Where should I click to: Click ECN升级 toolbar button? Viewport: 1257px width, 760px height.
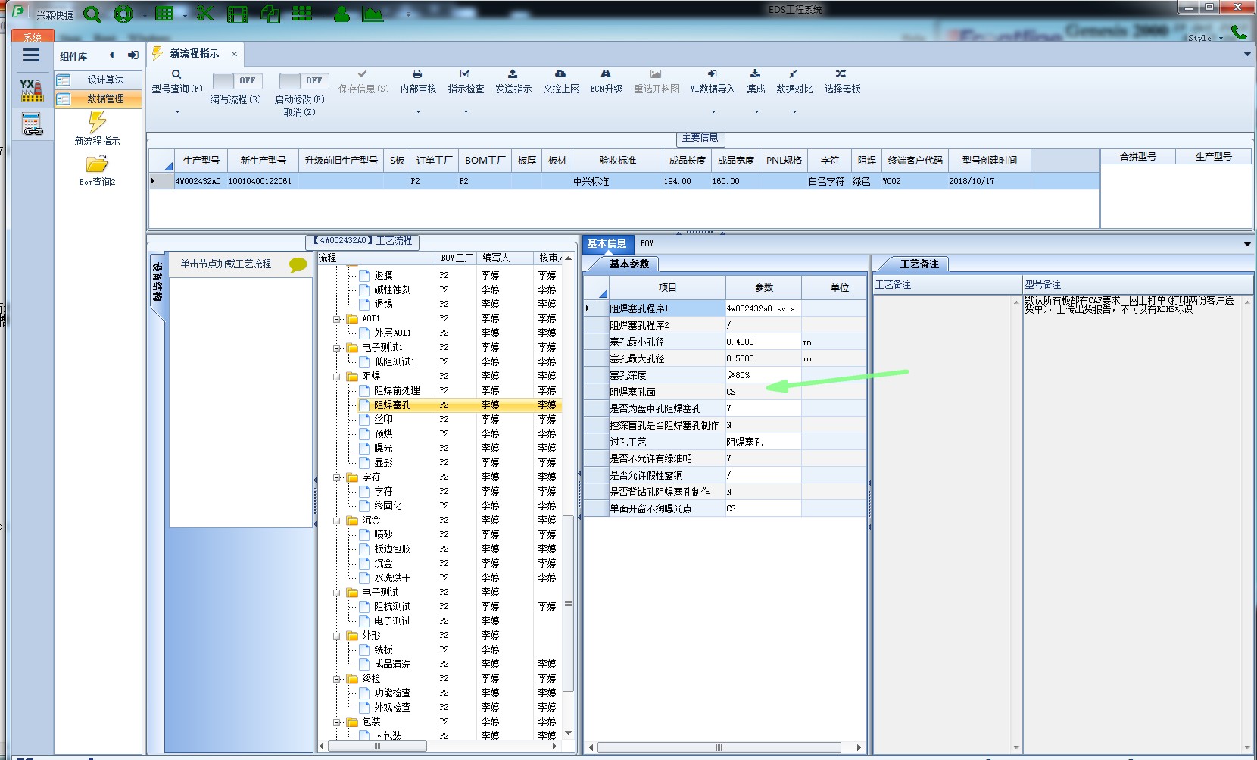click(607, 82)
